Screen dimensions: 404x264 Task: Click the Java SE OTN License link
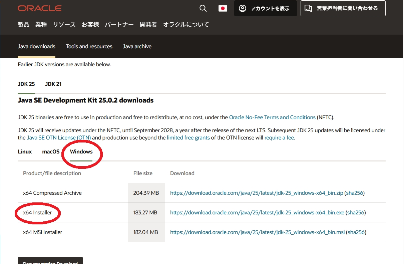tap(59, 137)
